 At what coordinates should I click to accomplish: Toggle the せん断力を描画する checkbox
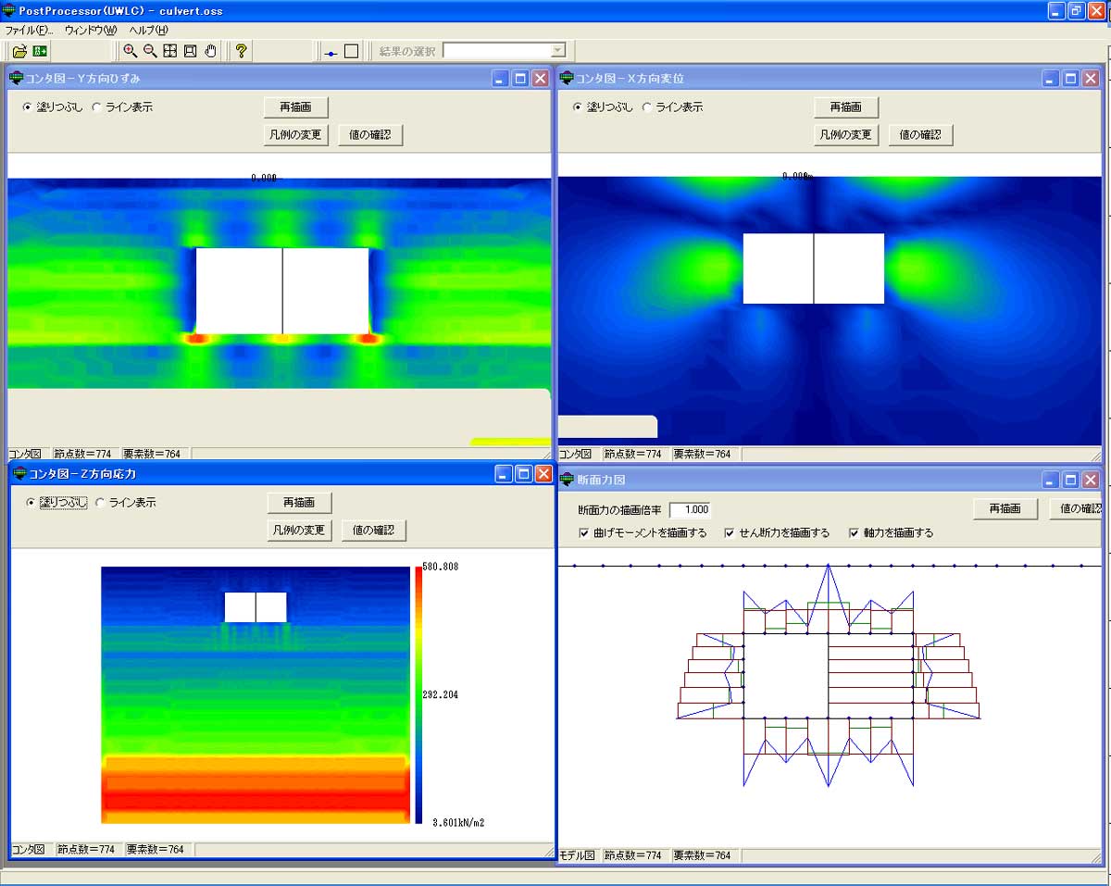tap(730, 533)
